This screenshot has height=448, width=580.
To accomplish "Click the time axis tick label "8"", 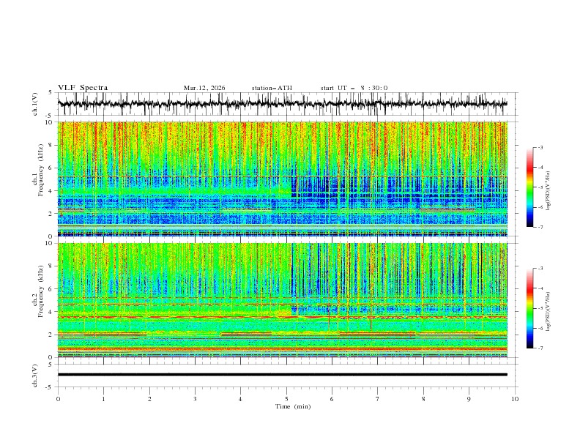I will coord(423,399).
